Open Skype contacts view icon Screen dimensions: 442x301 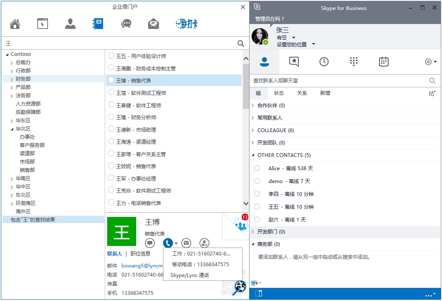click(264, 62)
